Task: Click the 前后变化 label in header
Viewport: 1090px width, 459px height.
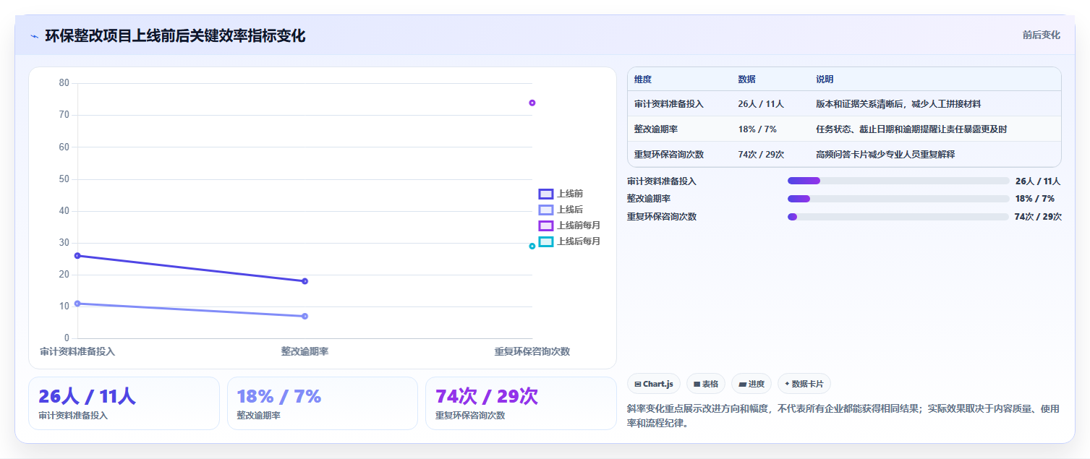Action: (x=1041, y=35)
